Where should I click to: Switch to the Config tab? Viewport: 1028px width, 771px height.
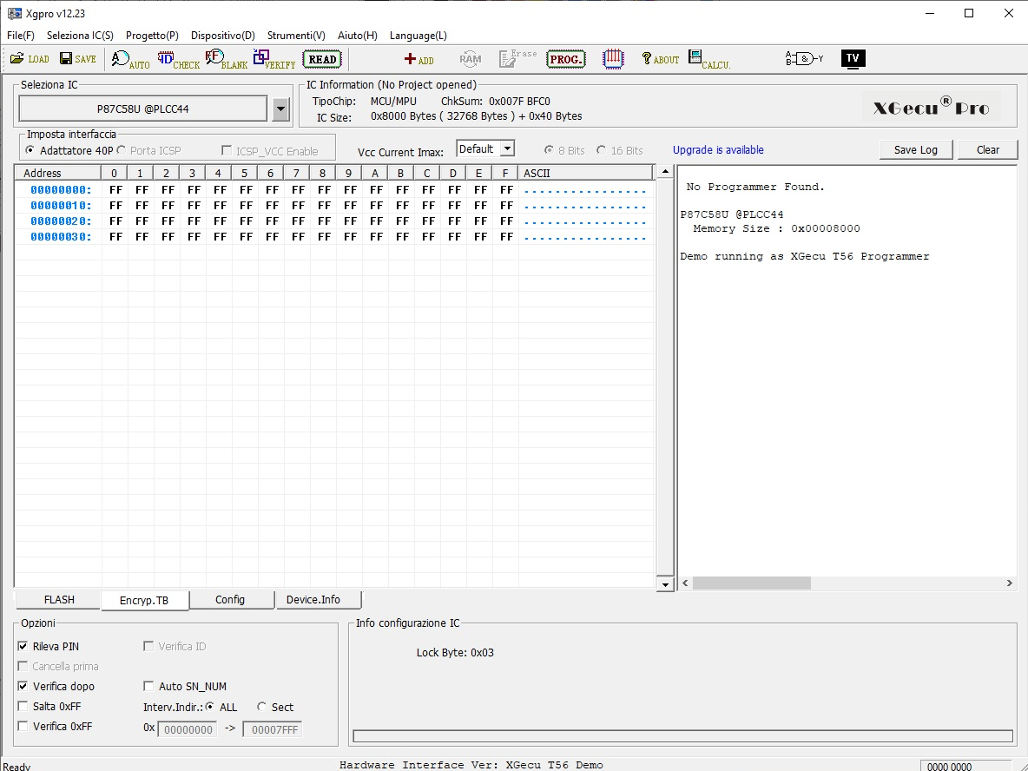click(x=230, y=600)
